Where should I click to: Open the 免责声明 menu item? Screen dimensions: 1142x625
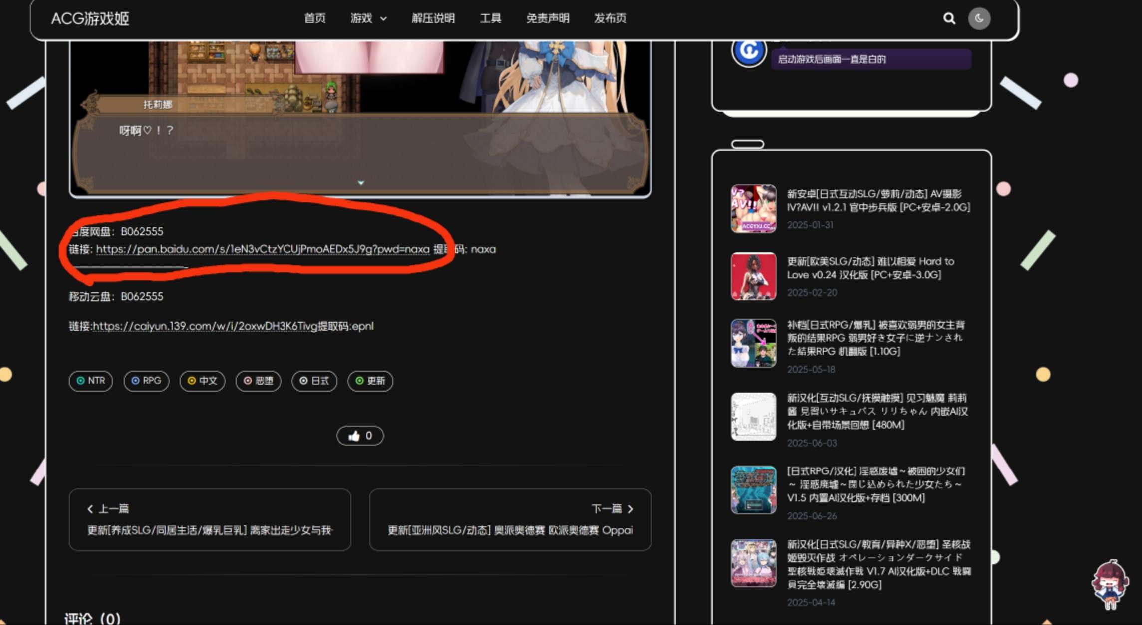point(548,18)
